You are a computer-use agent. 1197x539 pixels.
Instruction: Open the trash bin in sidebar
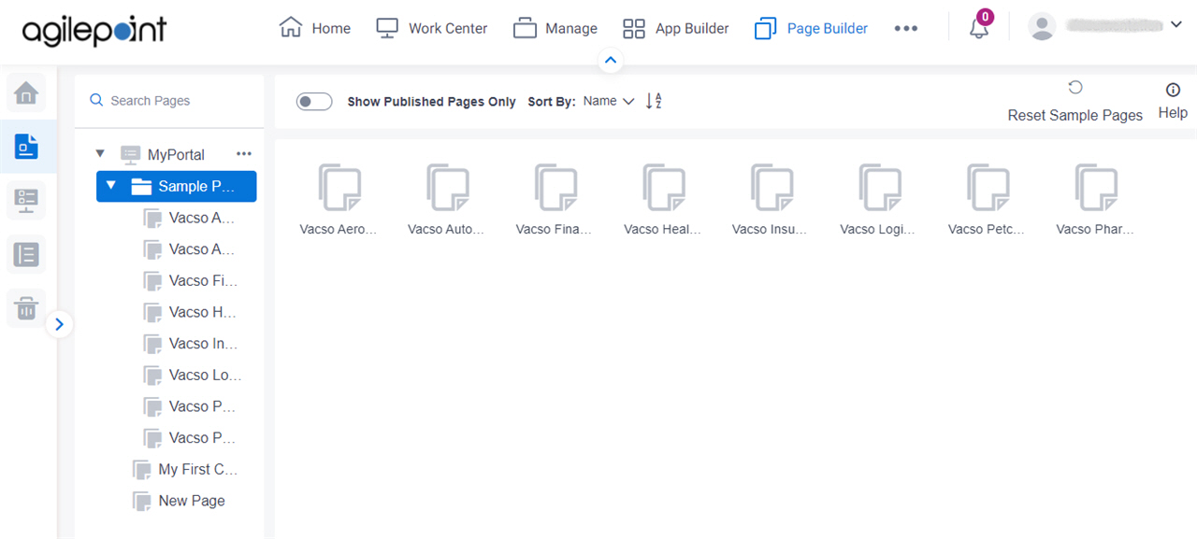tap(26, 307)
